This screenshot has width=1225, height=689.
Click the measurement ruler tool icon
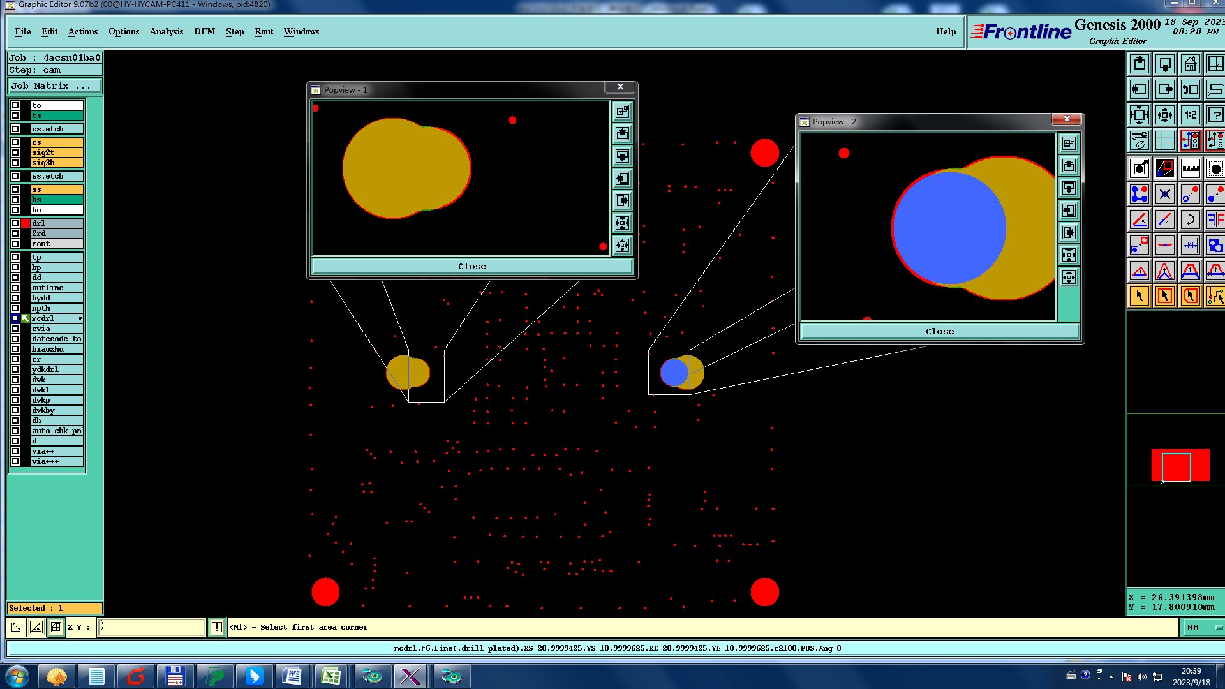point(1190,169)
